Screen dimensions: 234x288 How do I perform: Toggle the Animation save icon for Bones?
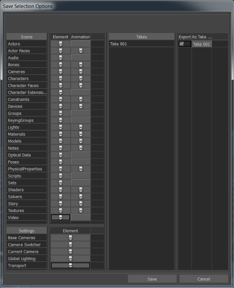pos(81,64)
